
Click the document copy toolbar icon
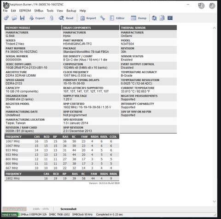tap(162, 18)
